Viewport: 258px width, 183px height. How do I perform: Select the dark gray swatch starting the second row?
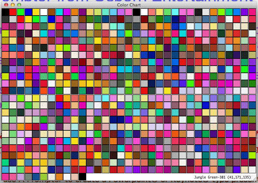tap(5, 19)
